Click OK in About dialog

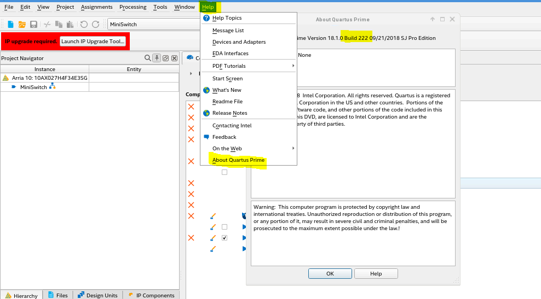coord(330,273)
